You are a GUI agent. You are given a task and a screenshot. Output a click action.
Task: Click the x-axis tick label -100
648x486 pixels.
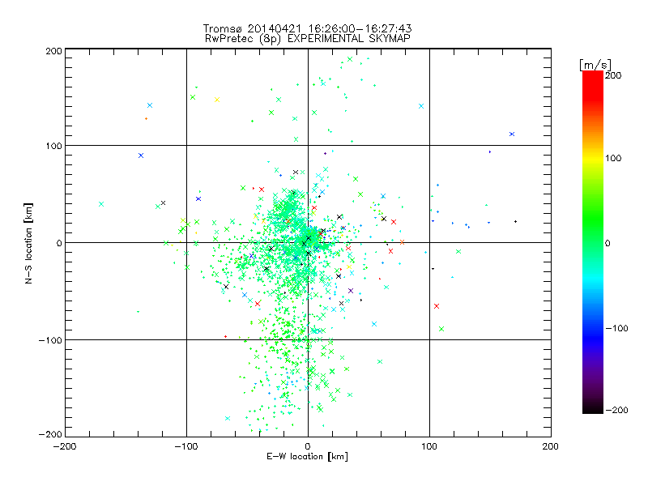pos(186,446)
